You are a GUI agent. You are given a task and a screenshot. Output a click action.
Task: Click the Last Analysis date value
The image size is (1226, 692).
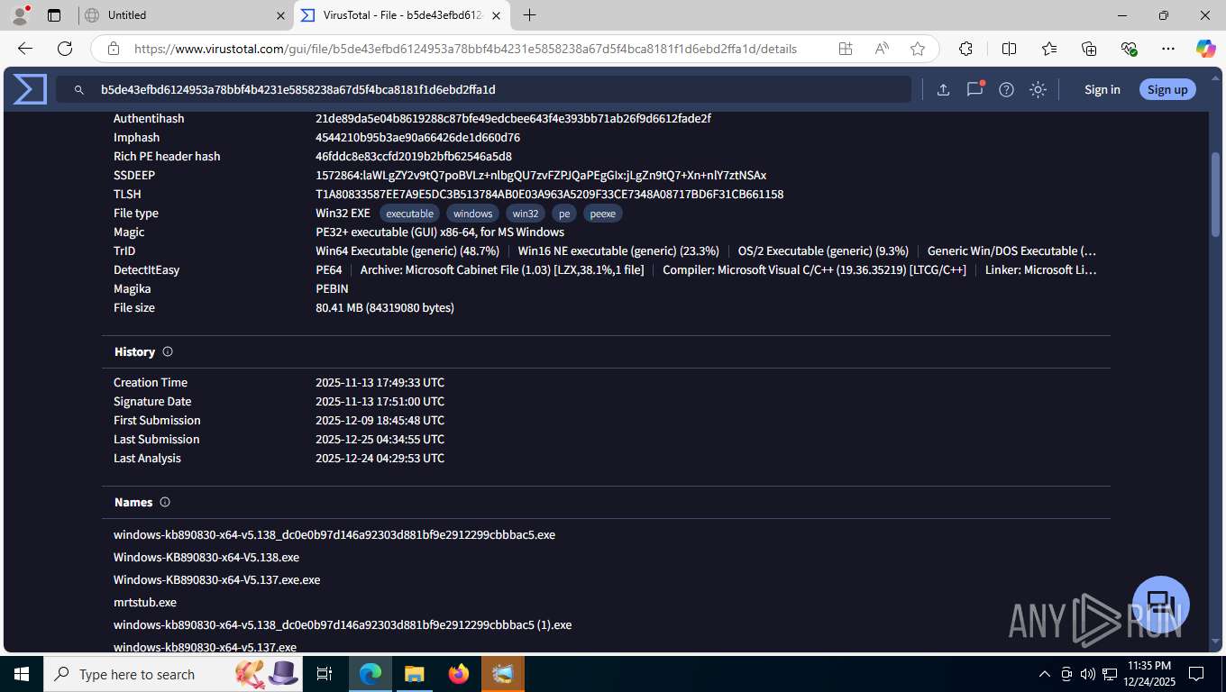[x=380, y=458]
